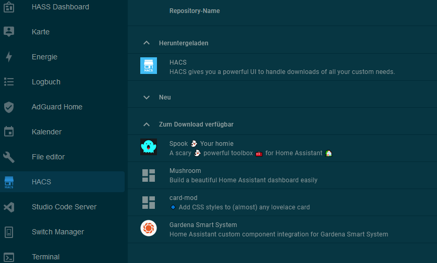Open Logbuch from sidebar

click(x=46, y=82)
